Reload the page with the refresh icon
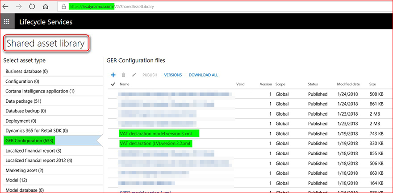The width and height of the screenshot is (393, 193). point(32,7)
